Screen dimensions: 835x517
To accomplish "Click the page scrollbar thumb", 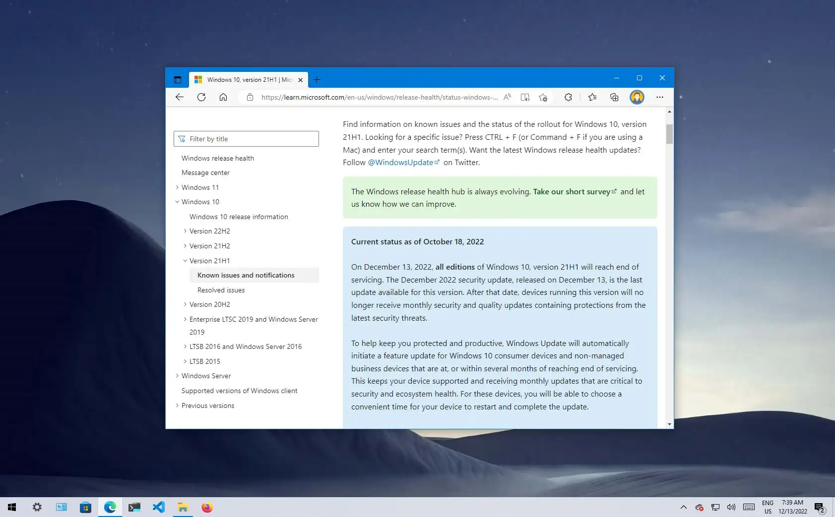I will (669, 134).
